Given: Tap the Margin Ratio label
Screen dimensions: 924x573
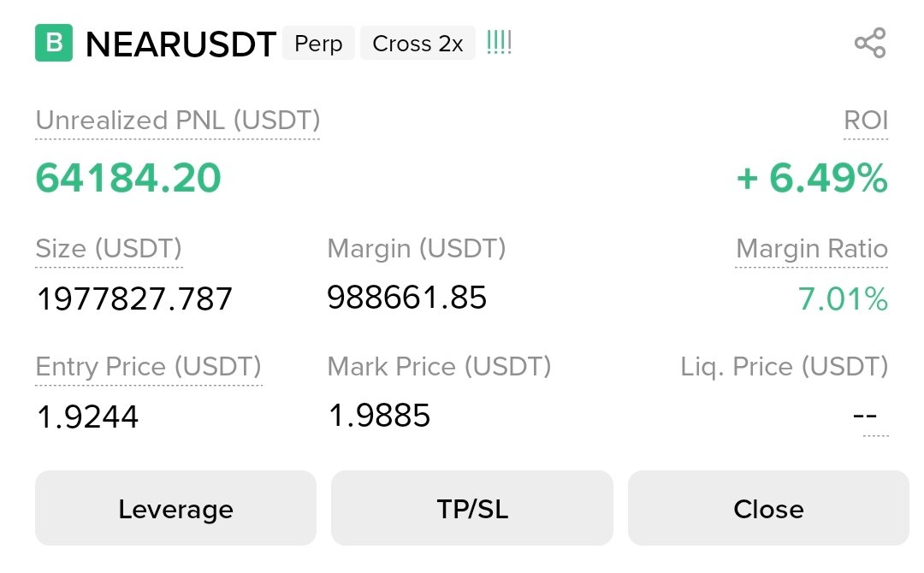Looking at the screenshot, I should point(811,249).
